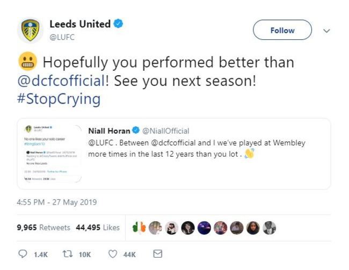The image size is (349, 270).
Task: Open the Leeds United profile name
Action: (79, 24)
